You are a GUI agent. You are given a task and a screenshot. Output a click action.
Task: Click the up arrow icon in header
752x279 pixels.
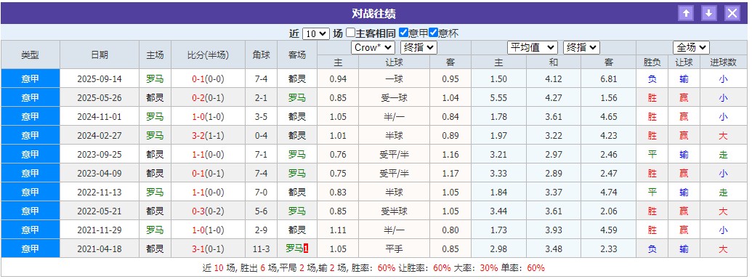pyautogui.click(x=686, y=13)
